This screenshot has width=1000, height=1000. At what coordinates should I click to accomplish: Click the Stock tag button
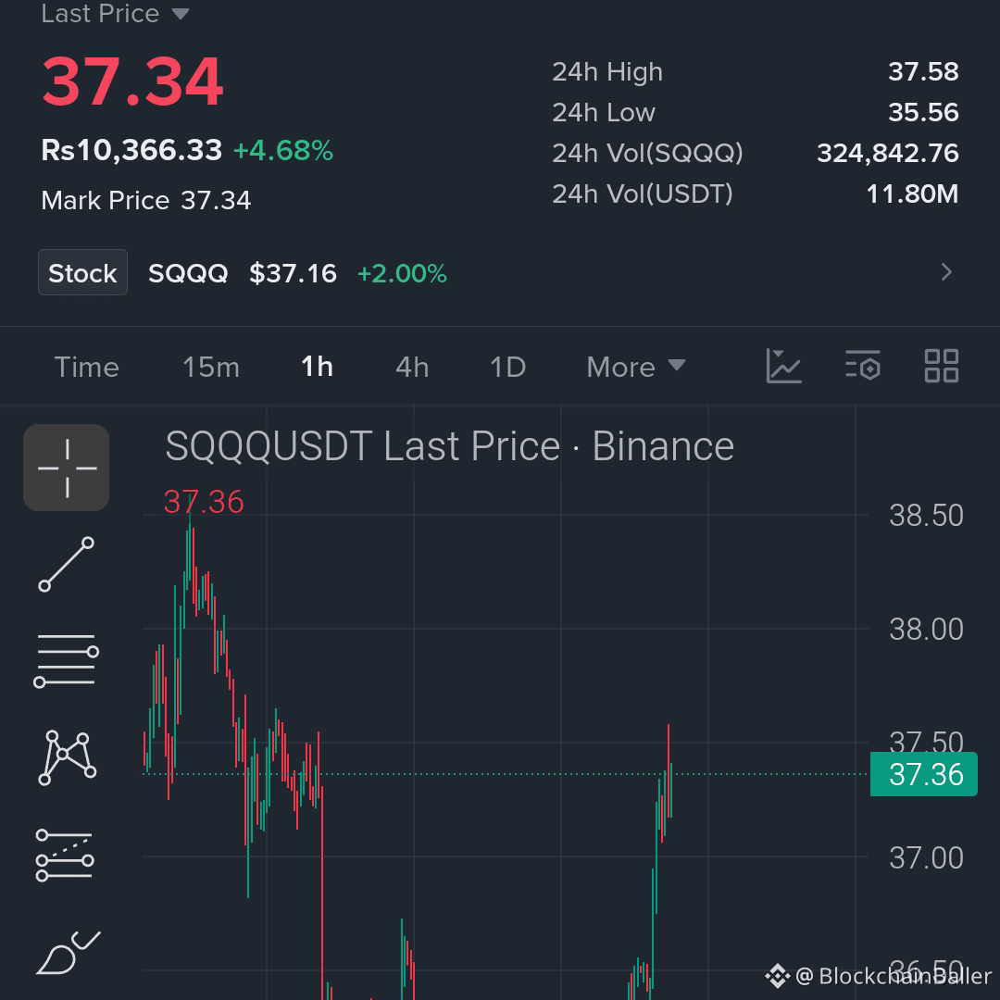point(83,272)
